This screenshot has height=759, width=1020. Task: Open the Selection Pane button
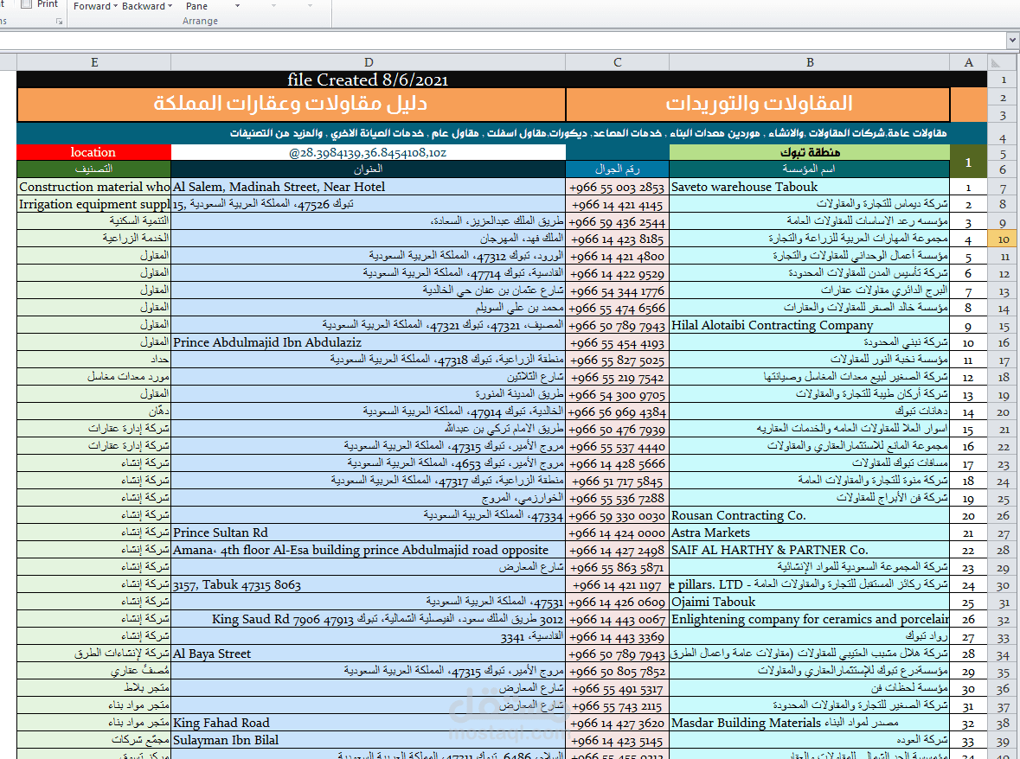(x=197, y=6)
